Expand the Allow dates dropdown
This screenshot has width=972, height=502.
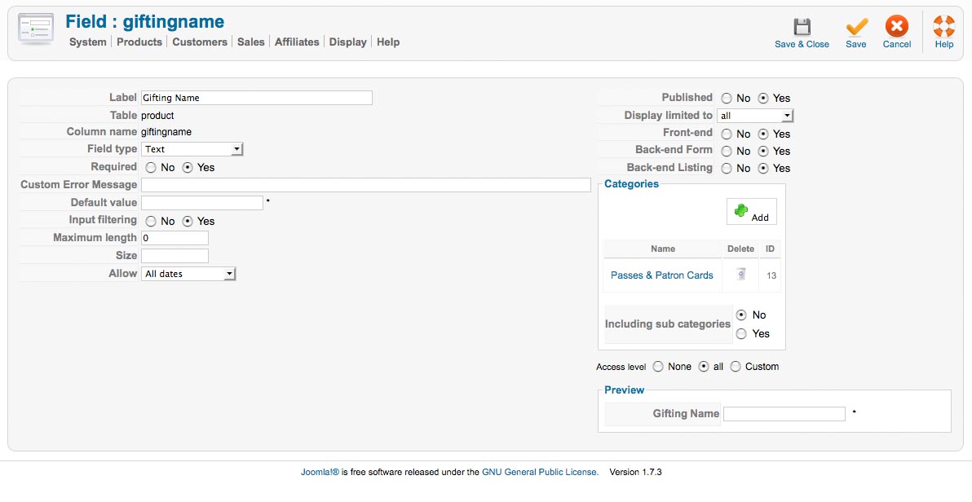[x=188, y=274]
